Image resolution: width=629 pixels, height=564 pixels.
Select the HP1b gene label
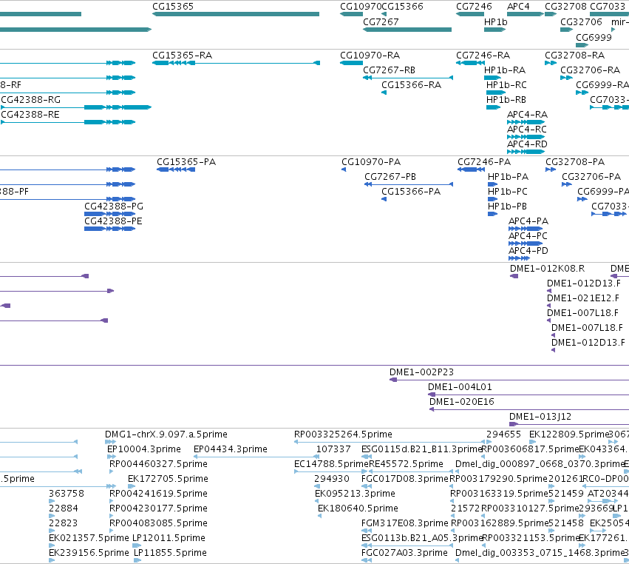[x=496, y=21]
